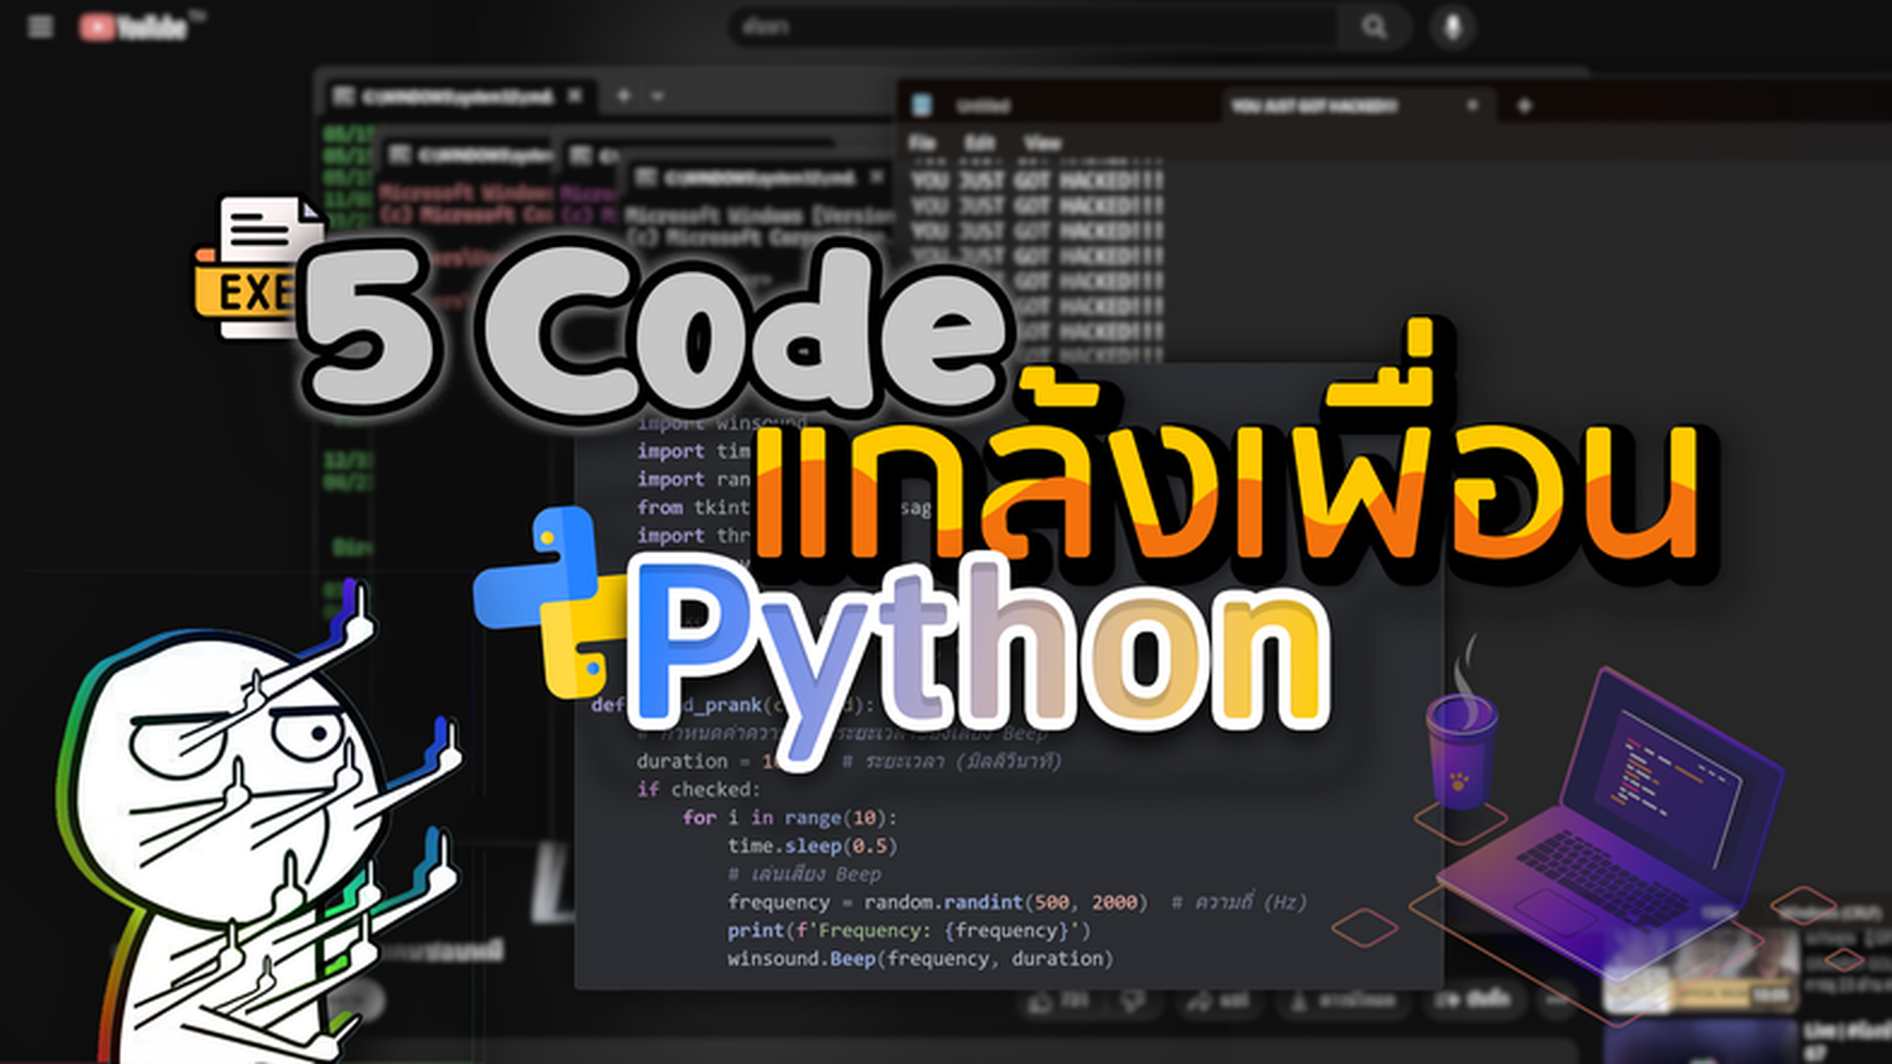
Task: Click the Share button under the video
Action: click(x=1219, y=1000)
